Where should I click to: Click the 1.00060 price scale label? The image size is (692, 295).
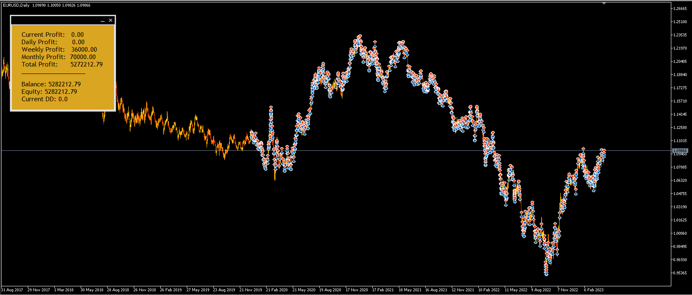(x=680, y=233)
